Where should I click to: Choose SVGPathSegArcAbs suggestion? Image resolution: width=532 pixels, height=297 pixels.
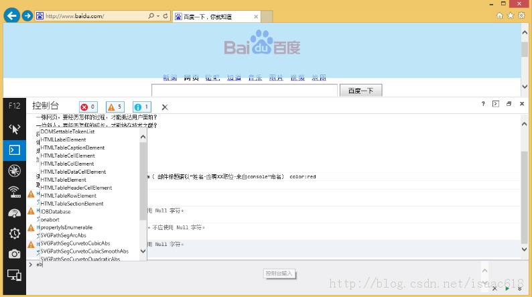pos(64,235)
